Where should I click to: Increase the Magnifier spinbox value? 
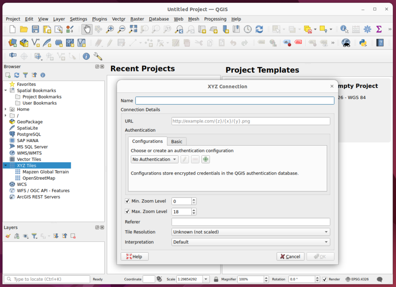pos(266,277)
